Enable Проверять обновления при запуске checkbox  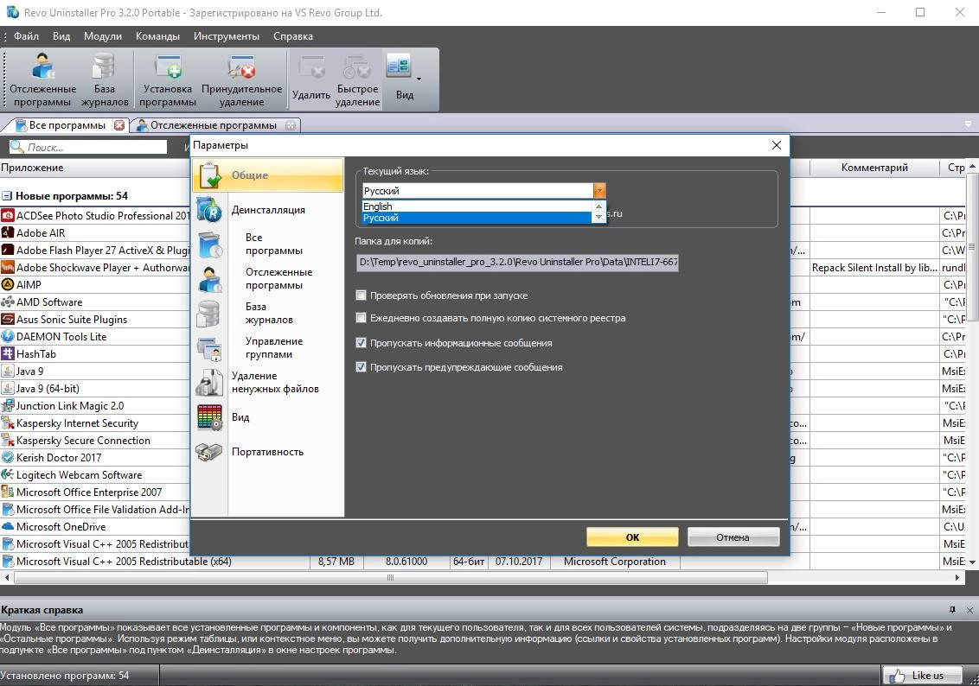[x=361, y=295]
